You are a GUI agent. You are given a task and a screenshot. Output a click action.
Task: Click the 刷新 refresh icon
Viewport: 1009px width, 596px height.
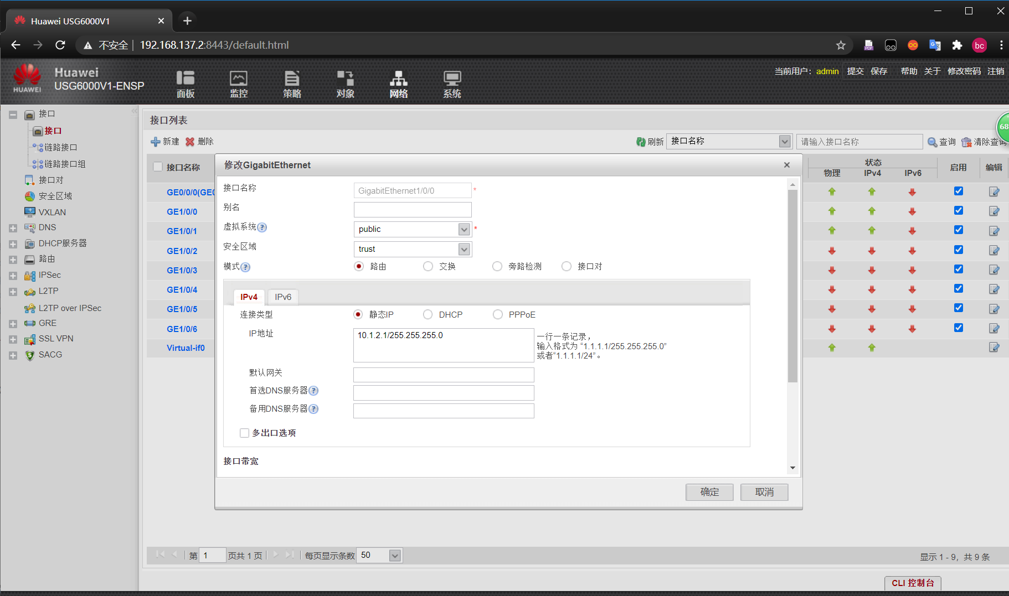point(641,142)
